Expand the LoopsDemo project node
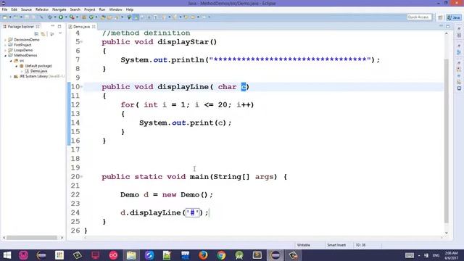 pos(5,50)
